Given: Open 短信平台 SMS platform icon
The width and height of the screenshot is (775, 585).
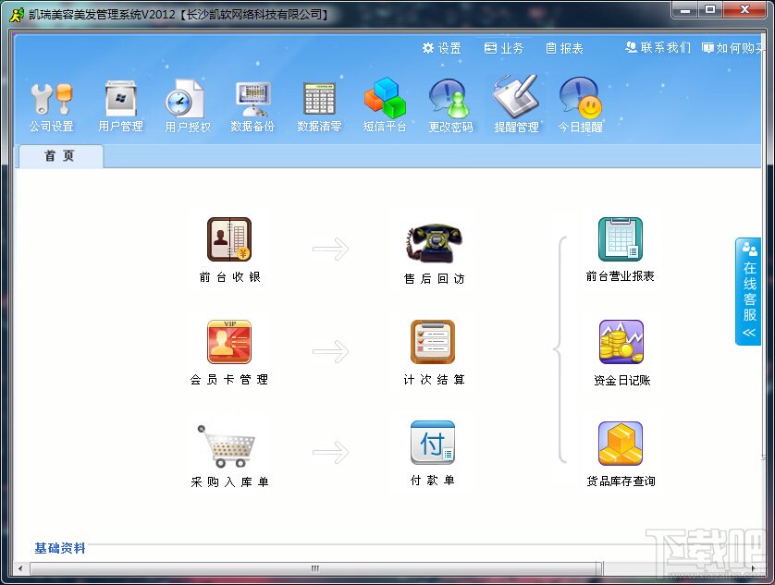Looking at the screenshot, I should pos(385,104).
